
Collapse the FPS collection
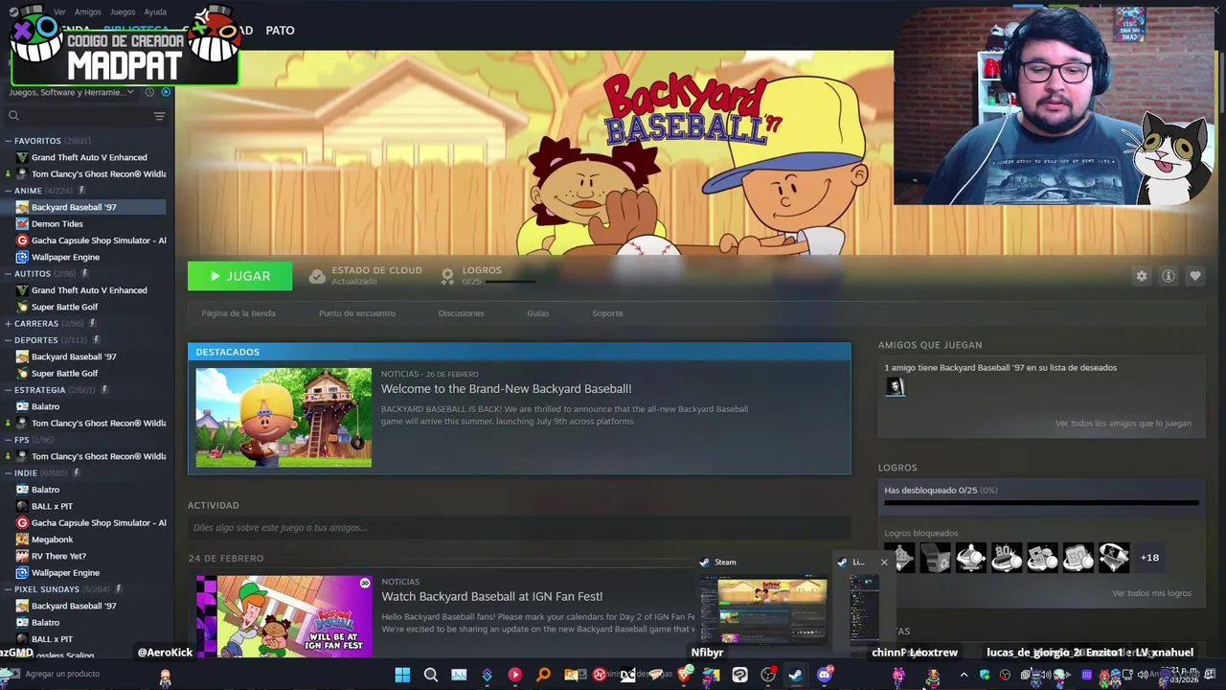[9, 440]
